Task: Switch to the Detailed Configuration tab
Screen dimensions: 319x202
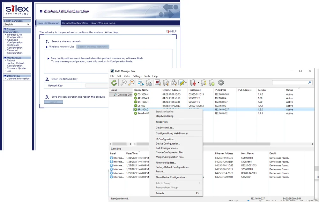Action: click(75, 23)
